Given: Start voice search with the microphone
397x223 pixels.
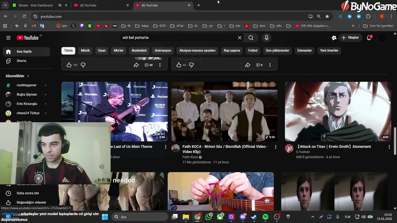Looking at the screenshot, I should [x=266, y=38].
